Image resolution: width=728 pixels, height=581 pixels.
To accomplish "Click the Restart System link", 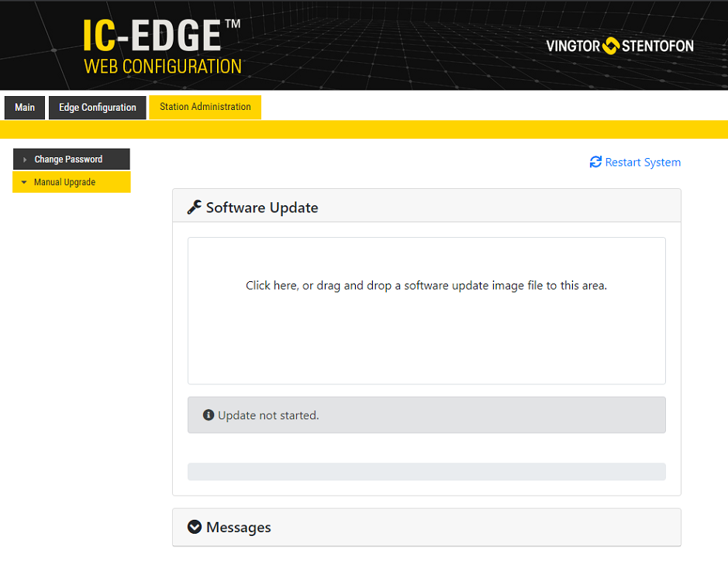I will (x=643, y=162).
